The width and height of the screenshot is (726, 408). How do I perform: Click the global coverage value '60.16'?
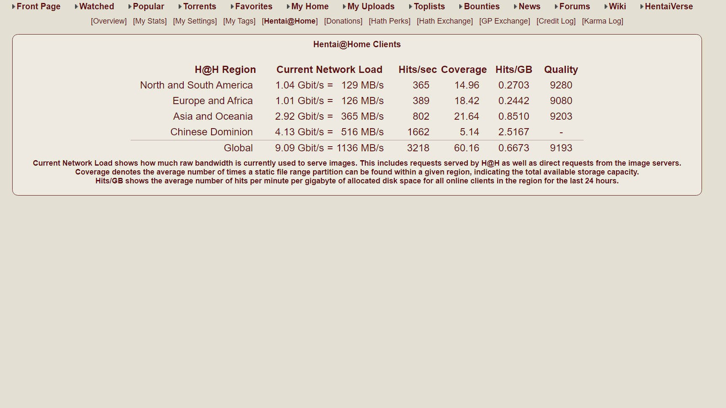pos(466,148)
